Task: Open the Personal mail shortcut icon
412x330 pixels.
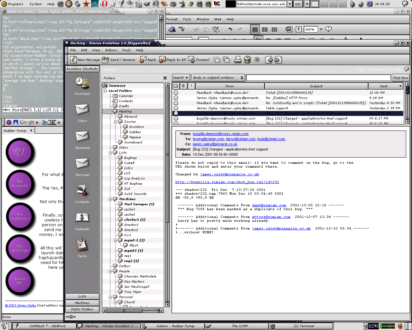Action: pos(82,164)
